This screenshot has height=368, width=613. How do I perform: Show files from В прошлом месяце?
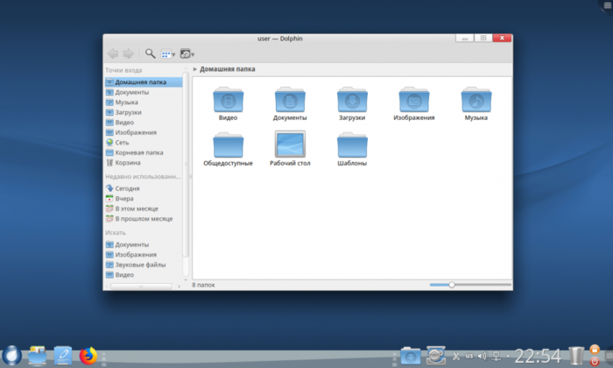[x=144, y=219]
